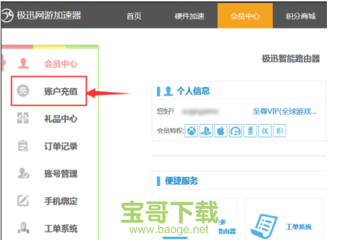
Task: Click the 充 recharge circle icon
Action: click(23, 91)
